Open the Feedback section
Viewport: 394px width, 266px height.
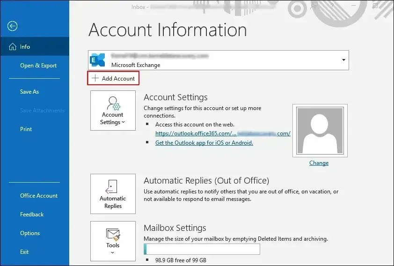click(x=32, y=214)
